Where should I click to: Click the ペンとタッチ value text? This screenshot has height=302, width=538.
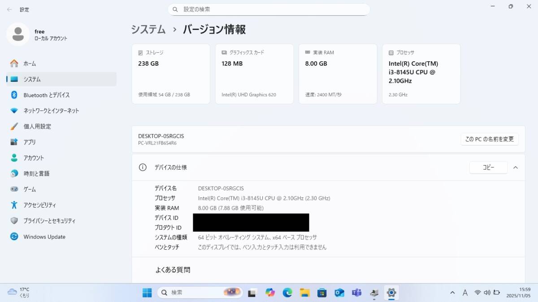click(262, 247)
